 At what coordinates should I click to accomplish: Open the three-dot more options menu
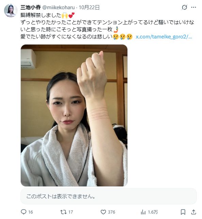tap(193, 7)
